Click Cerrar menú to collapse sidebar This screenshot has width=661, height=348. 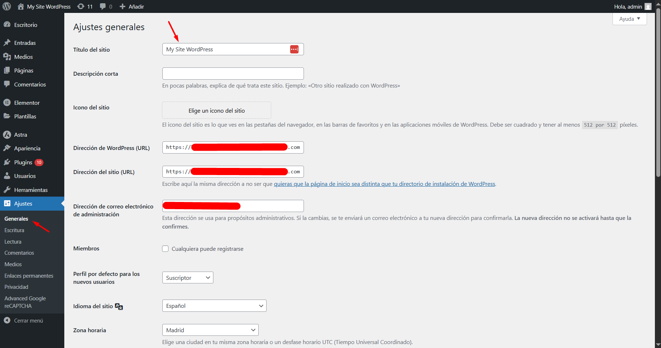[28, 320]
